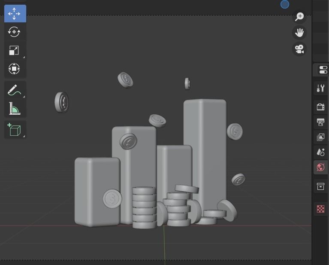The width and height of the screenshot is (329, 265).
Task: Select the Move tool
Action: pyautogui.click(x=15, y=13)
